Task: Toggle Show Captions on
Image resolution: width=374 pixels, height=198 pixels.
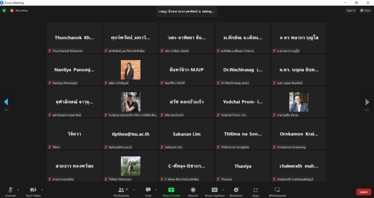Action: 214,192
